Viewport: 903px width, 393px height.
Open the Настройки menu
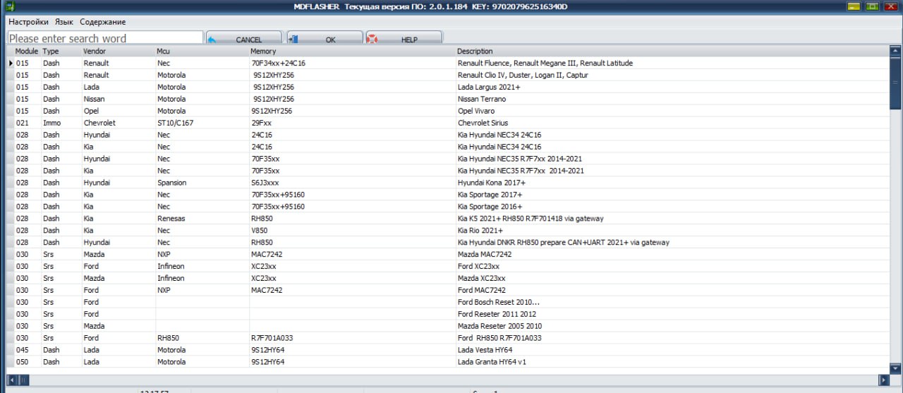(x=28, y=22)
